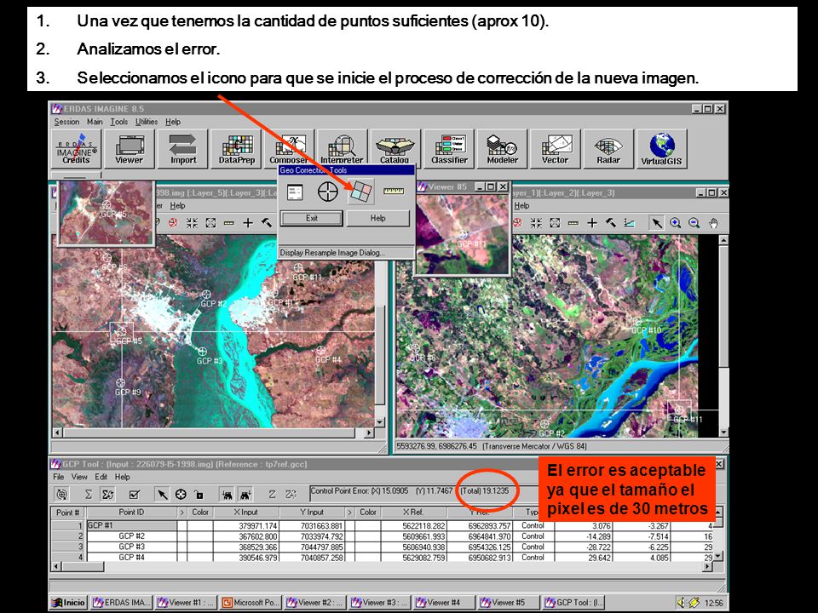Click the checkmark icon in GCP Tool toolbar
This screenshot has height=613, width=818.
[134, 494]
